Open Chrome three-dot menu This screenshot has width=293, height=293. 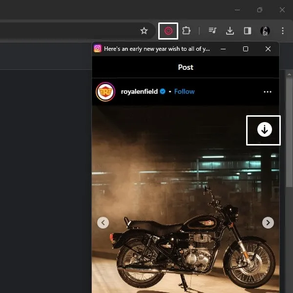[x=283, y=31]
